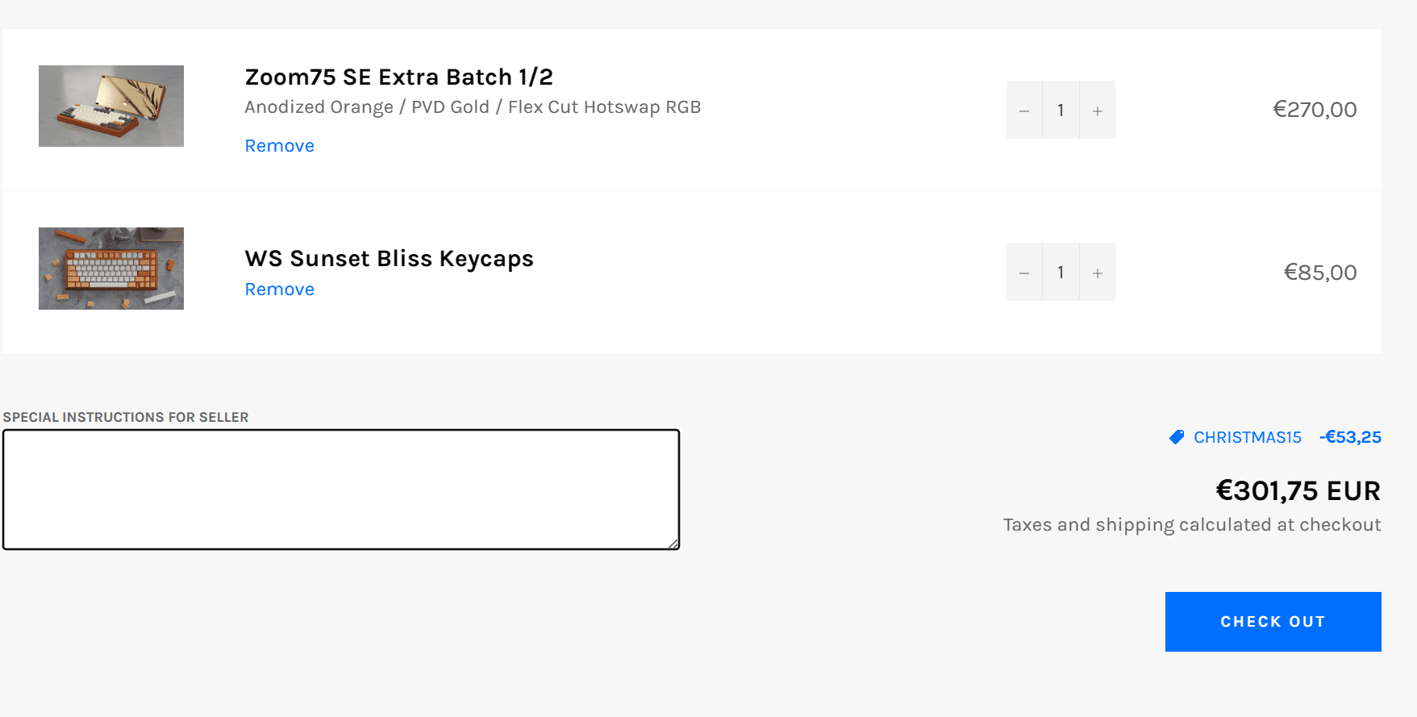This screenshot has height=717, width=1417.
Task: Decrease quantity of Zoom75 SE Extra Batch
Action: [1024, 110]
